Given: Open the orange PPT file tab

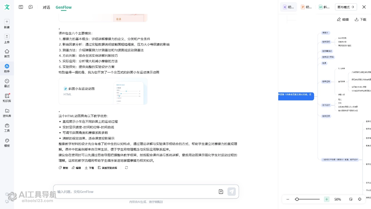Looking at the screenshot, I should pos(306,7).
